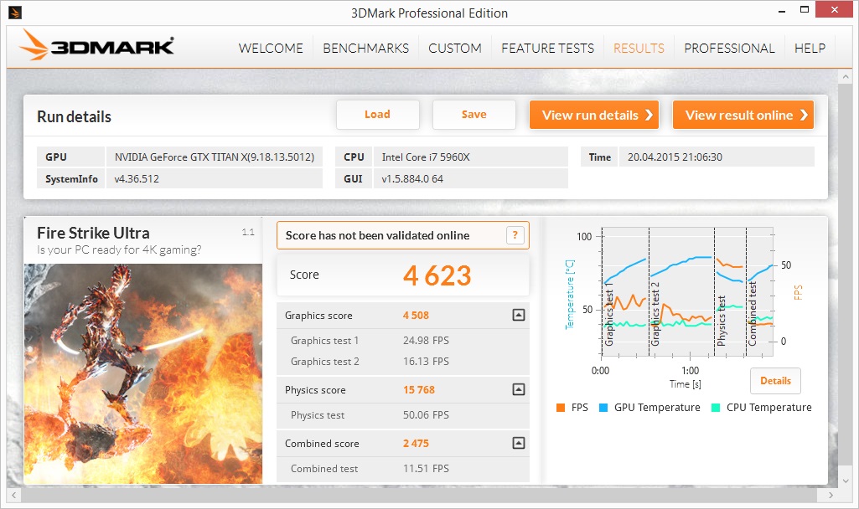
Task: Select the Results tab
Action: pos(639,49)
